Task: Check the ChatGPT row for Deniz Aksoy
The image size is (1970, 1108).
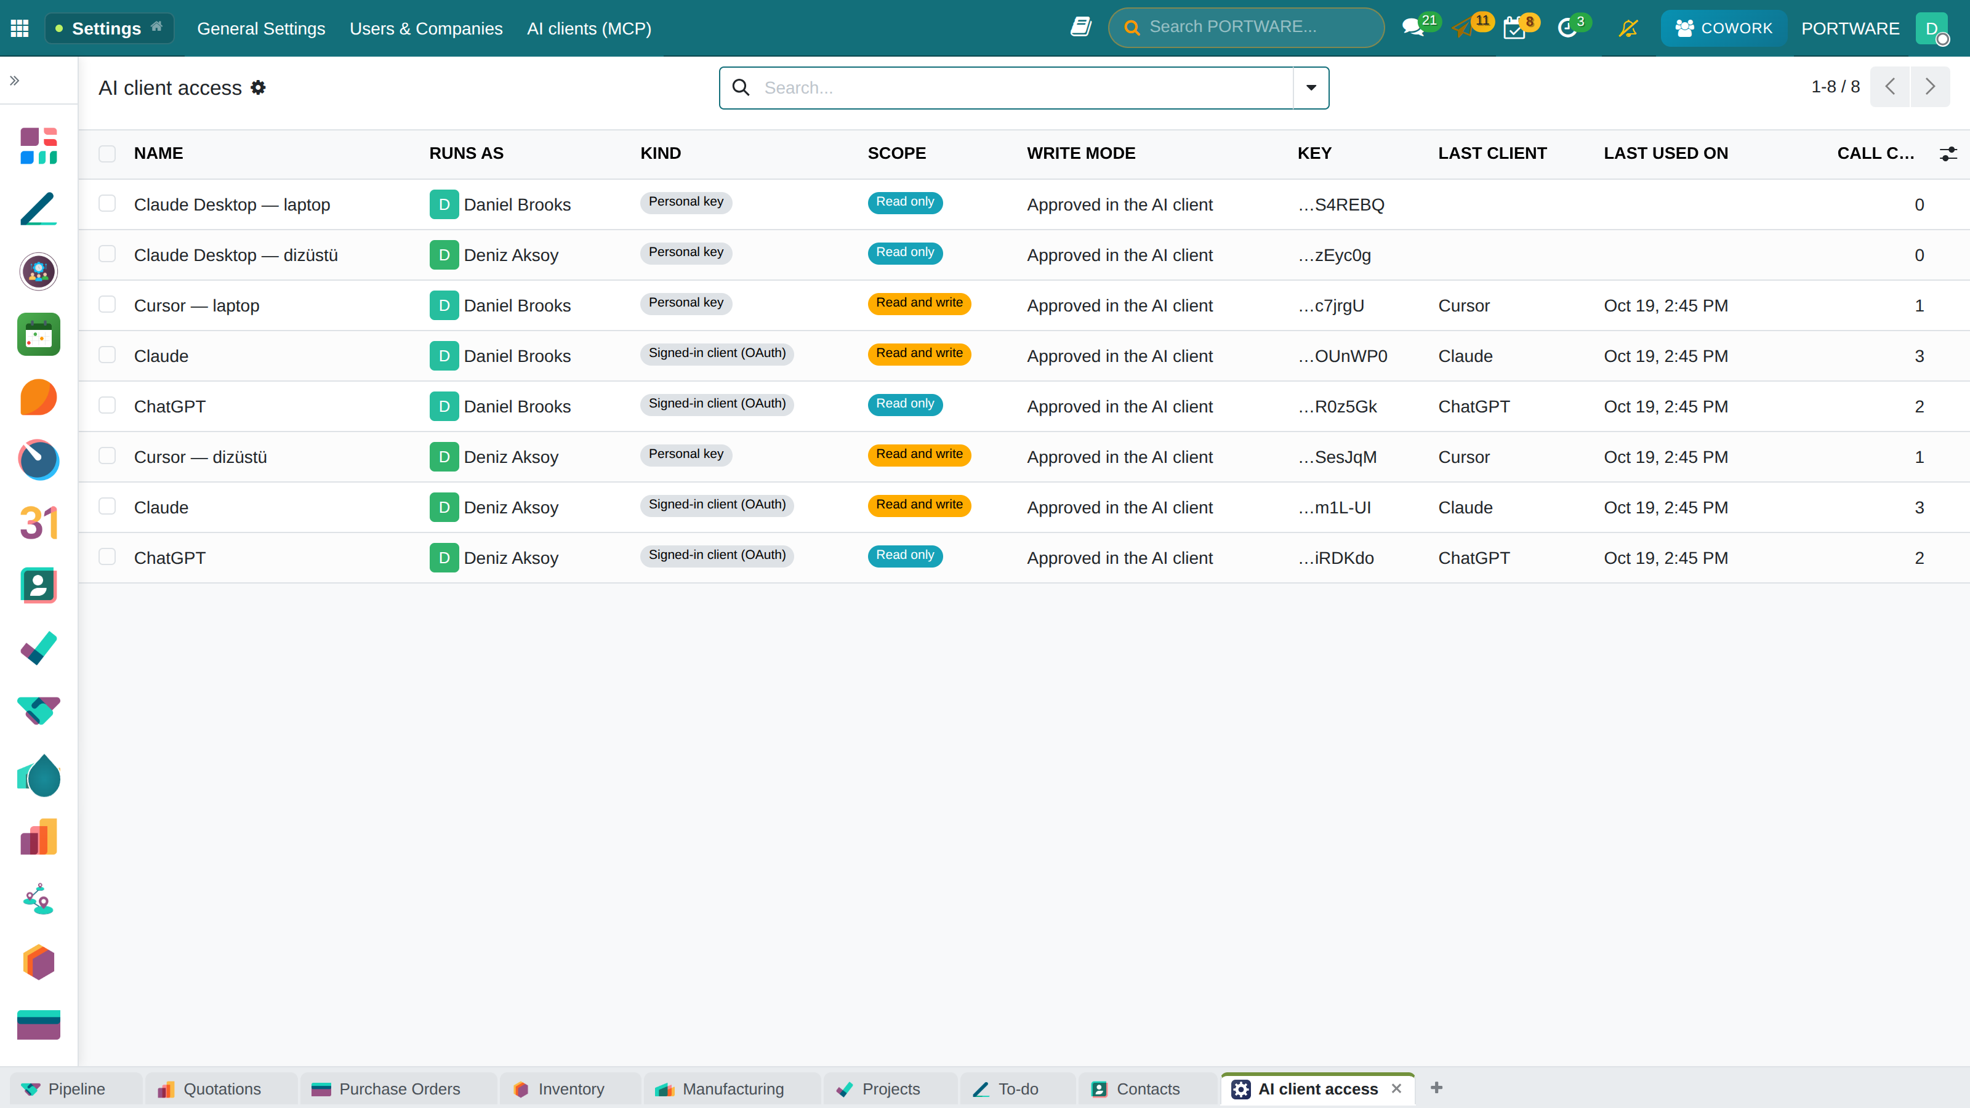Action: tap(107, 556)
